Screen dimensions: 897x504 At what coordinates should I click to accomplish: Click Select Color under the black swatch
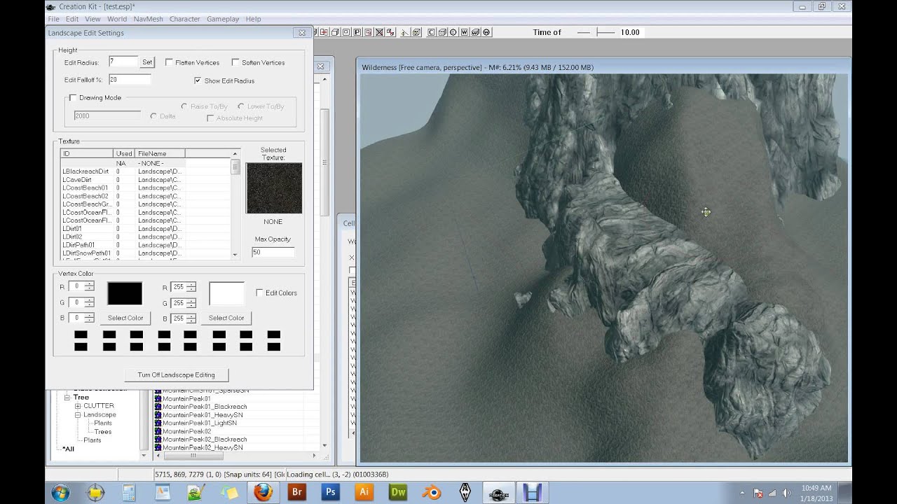pos(125,318)
